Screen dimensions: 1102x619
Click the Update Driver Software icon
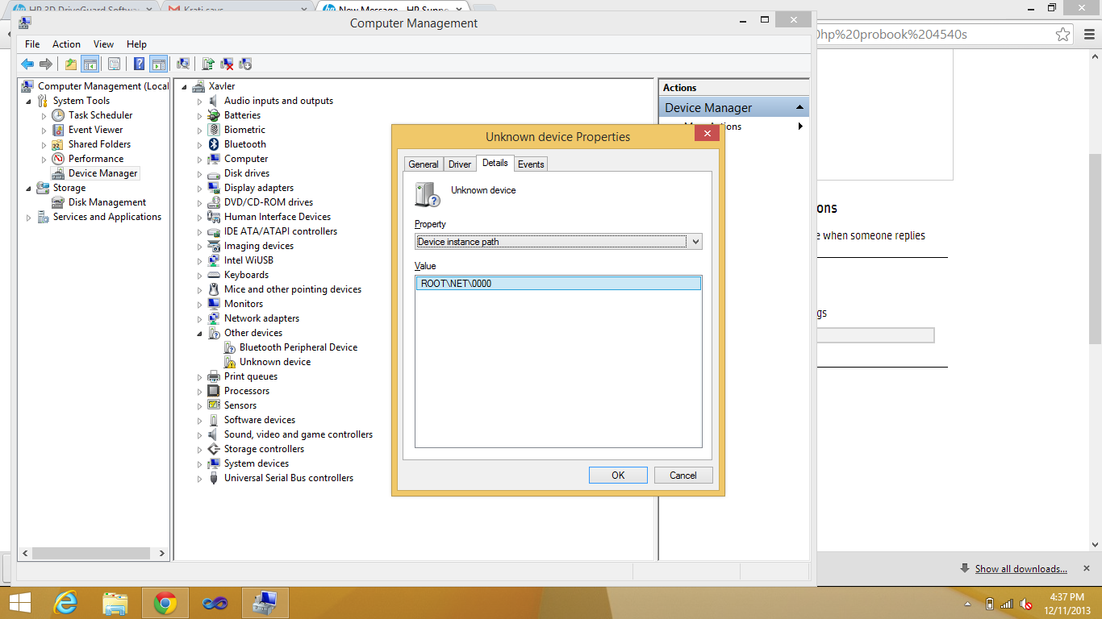pyautogui.click(x=208, y=64)
